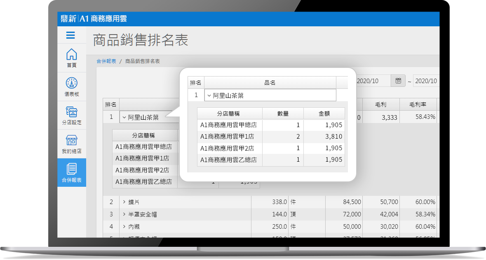Click the 數量 column header in the popup
486x260 pixels.
(x=283, y=114)
